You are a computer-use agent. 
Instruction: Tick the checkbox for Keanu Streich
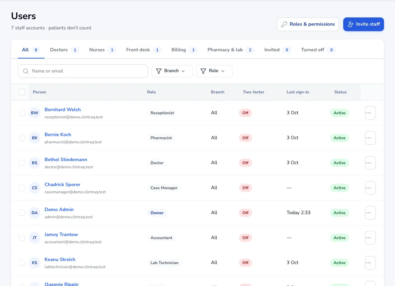22,263
